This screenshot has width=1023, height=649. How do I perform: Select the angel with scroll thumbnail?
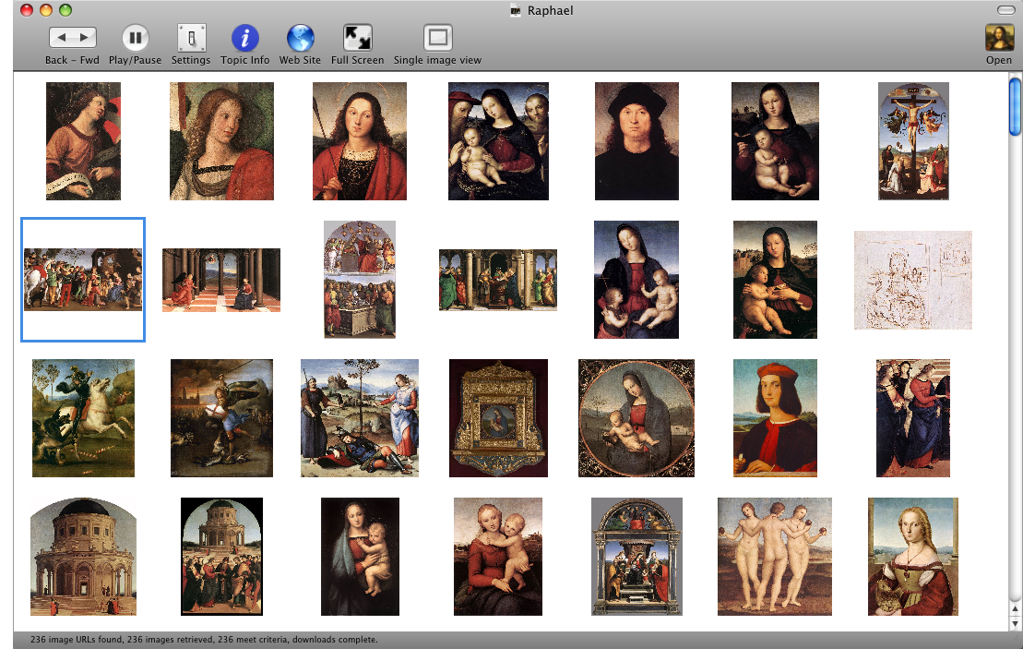[84, 141]
